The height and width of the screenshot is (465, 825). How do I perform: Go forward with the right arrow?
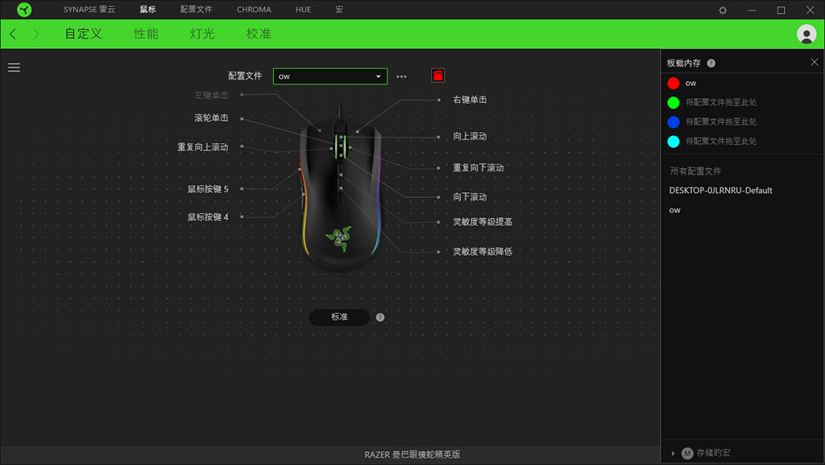pos(35,34)
